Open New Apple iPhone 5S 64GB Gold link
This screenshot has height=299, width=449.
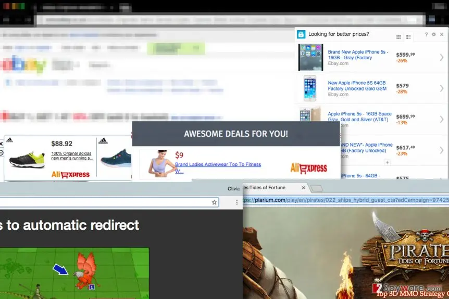(x=357, y=85)
